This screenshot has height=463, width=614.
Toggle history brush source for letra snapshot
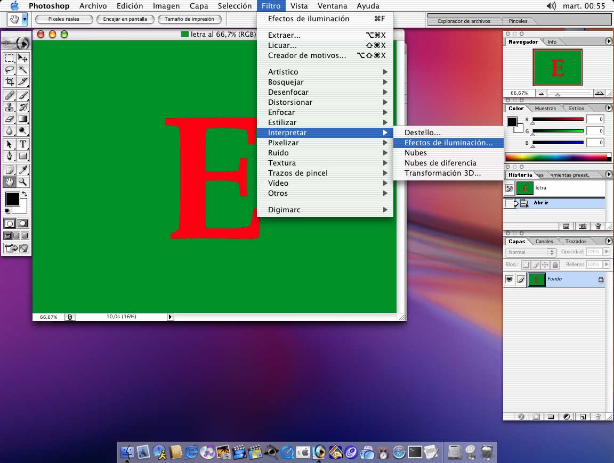coord(510,188)
